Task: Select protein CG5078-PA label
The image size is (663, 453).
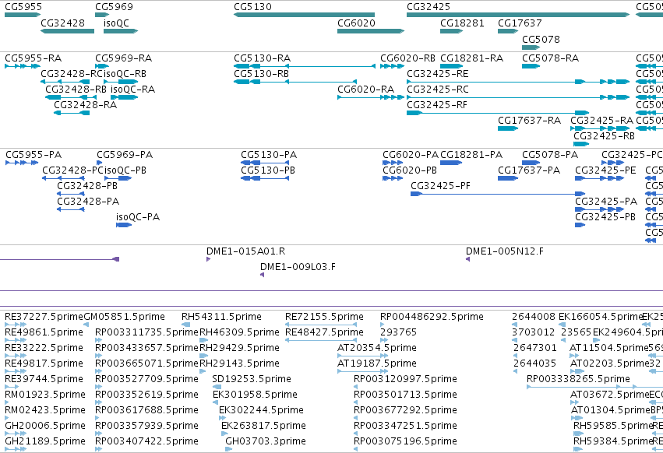Action: (550, 155)
